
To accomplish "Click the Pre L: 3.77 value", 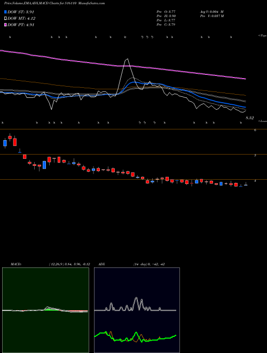I will pos(166,20).
